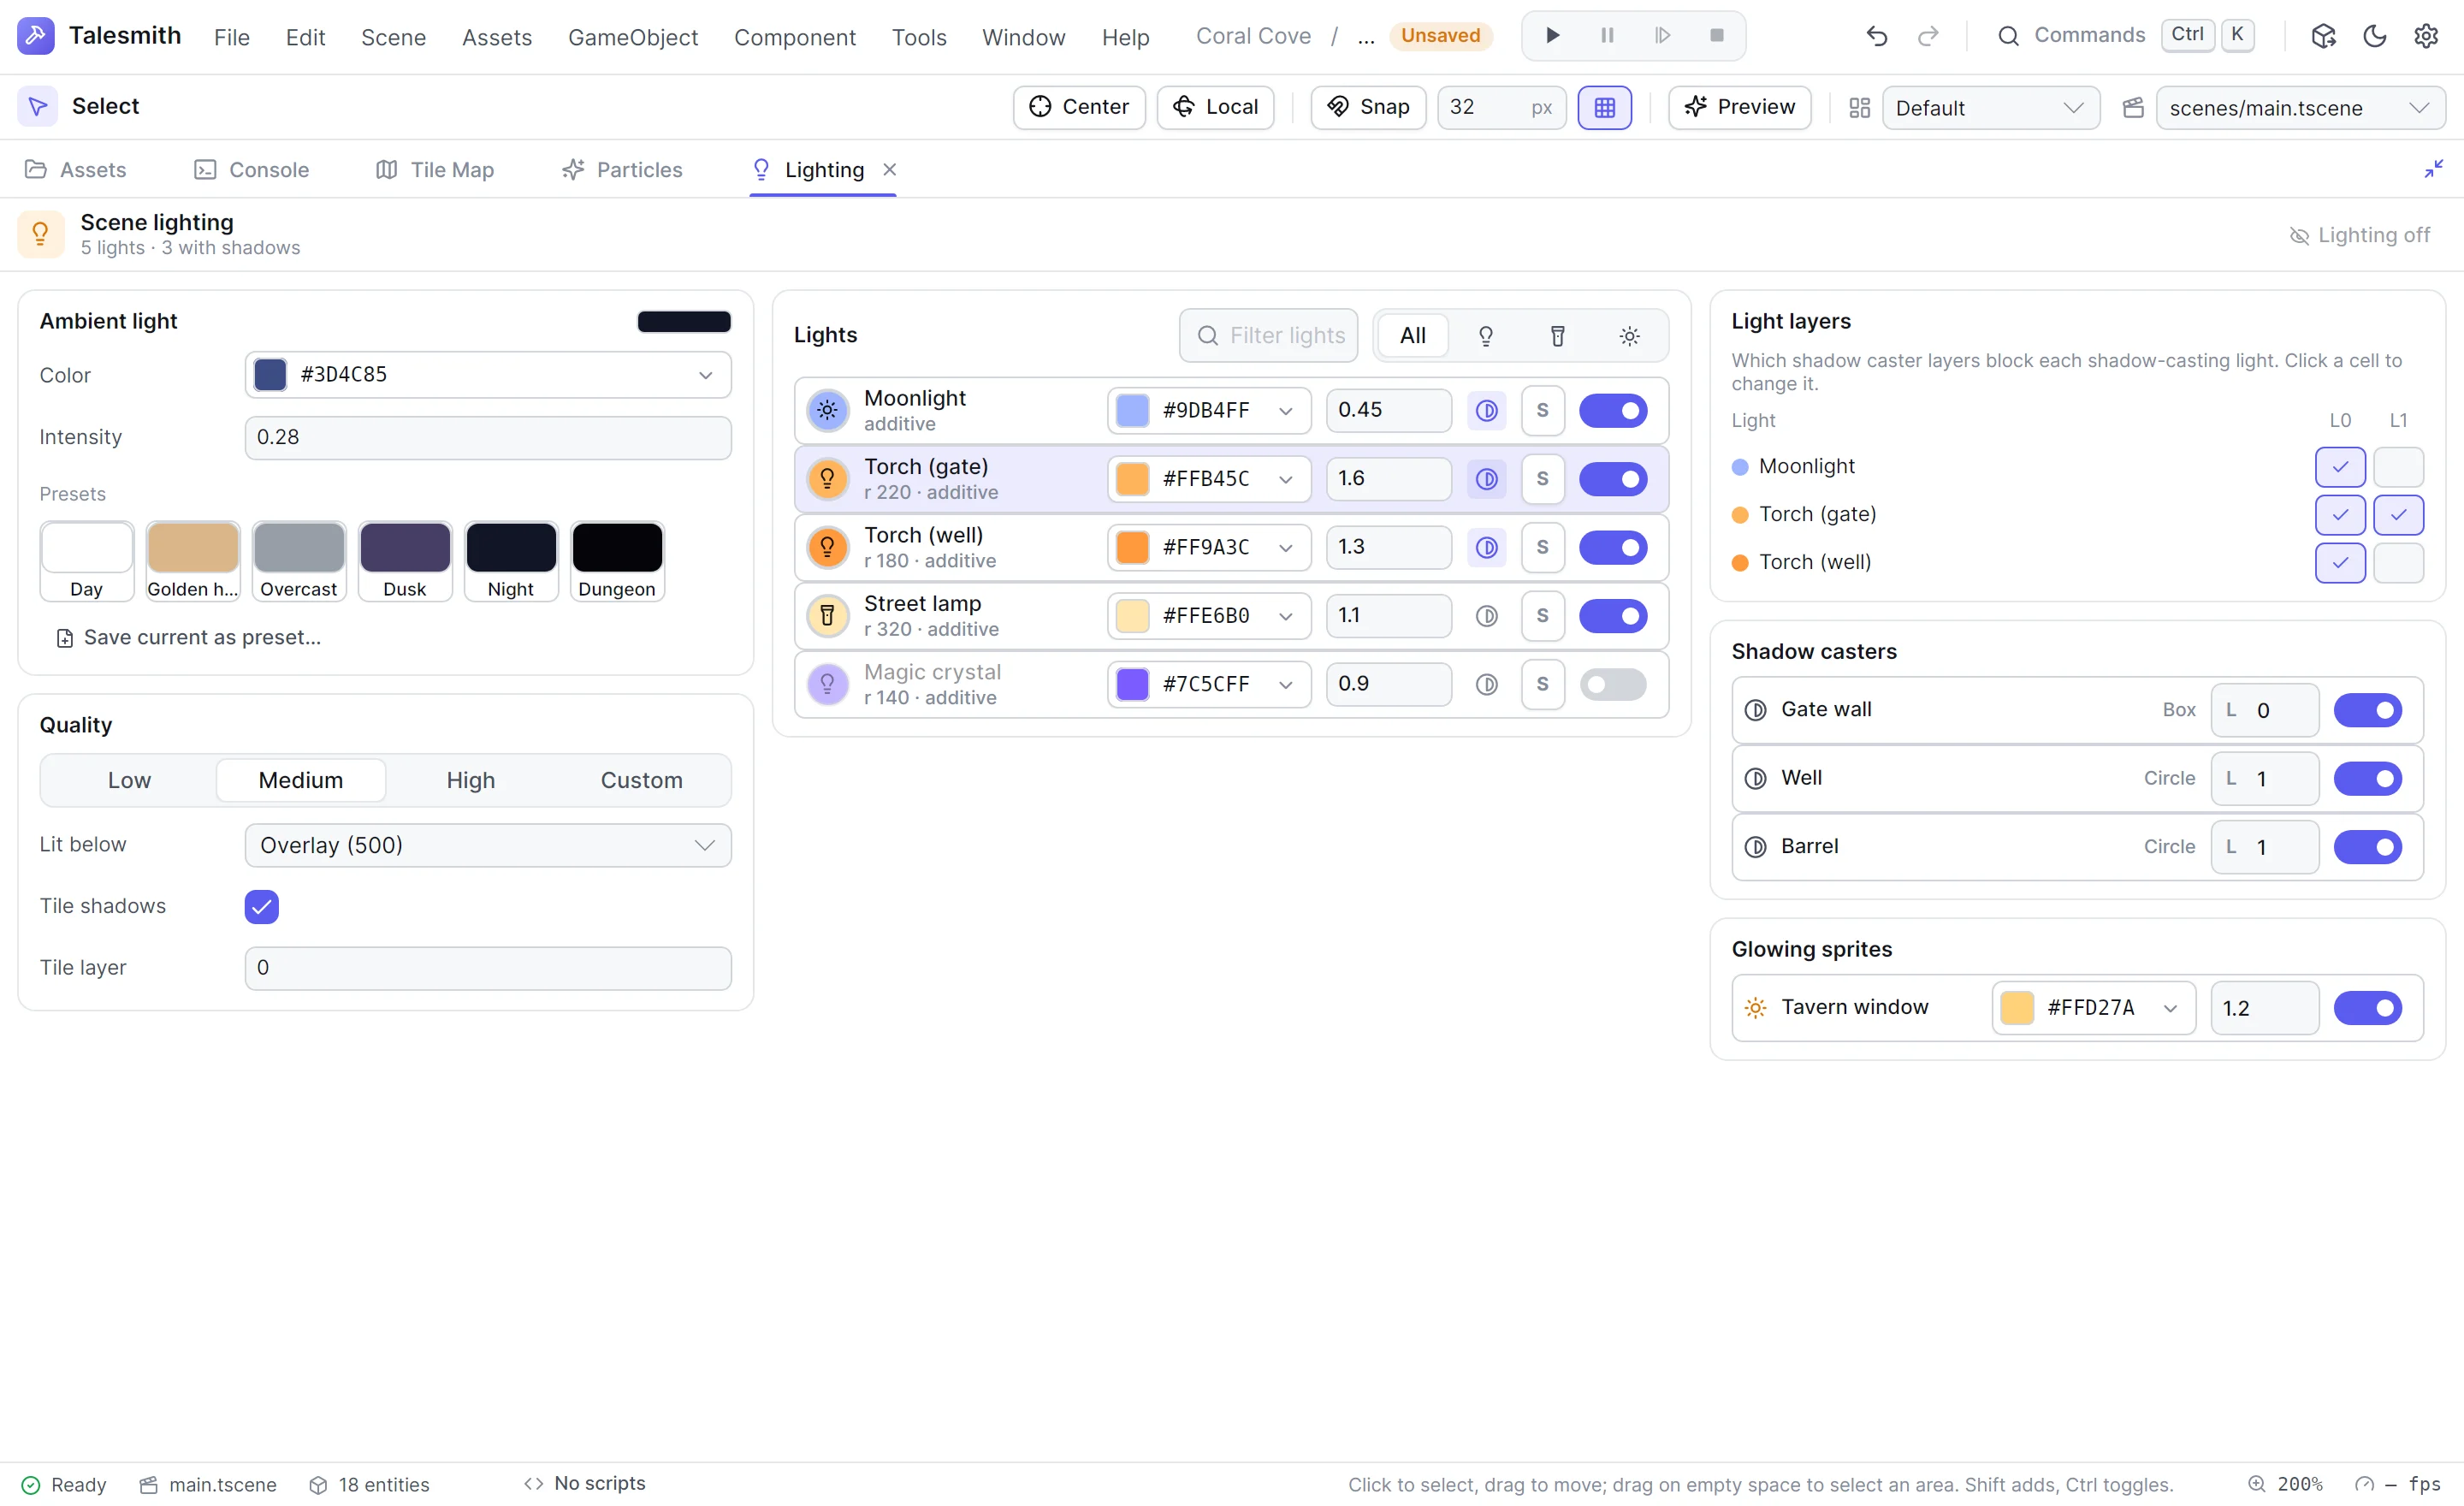
Task: Click the Redo arrow icon
Action: (1928, 36)
